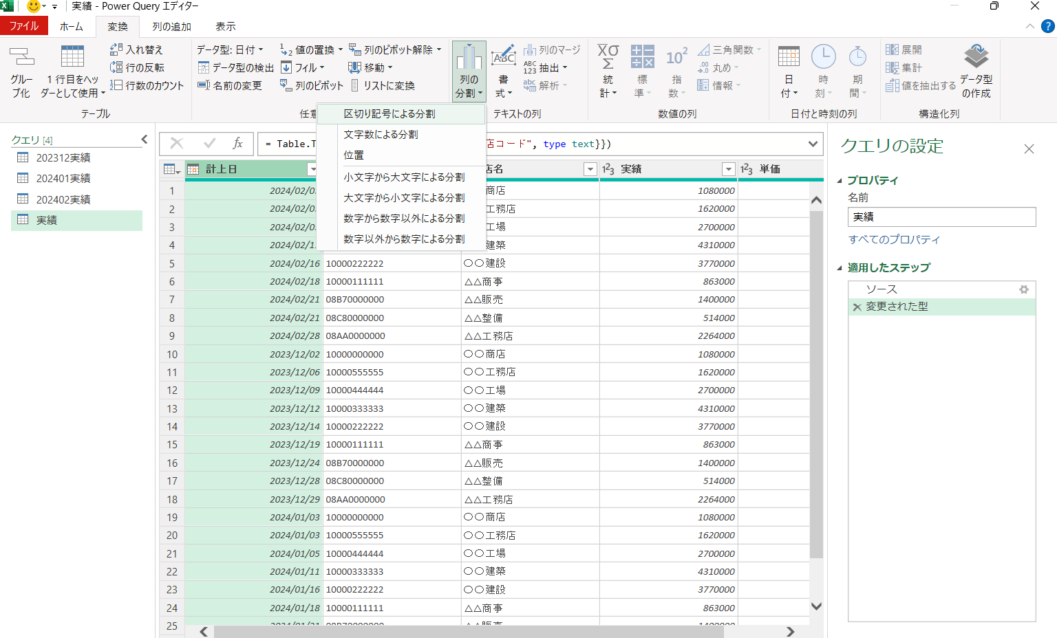The height and width of the screenshot is (638, 1057).
Task: Switch to the 表示 tab
Action: coord(225,26)
